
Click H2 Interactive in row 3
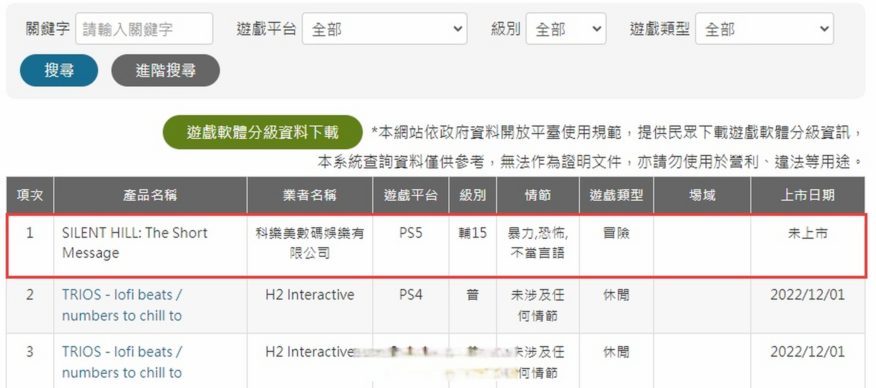coord(310,352)
